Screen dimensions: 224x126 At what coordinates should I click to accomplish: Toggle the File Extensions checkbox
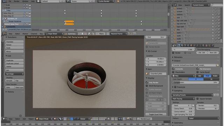click(197, 69)
